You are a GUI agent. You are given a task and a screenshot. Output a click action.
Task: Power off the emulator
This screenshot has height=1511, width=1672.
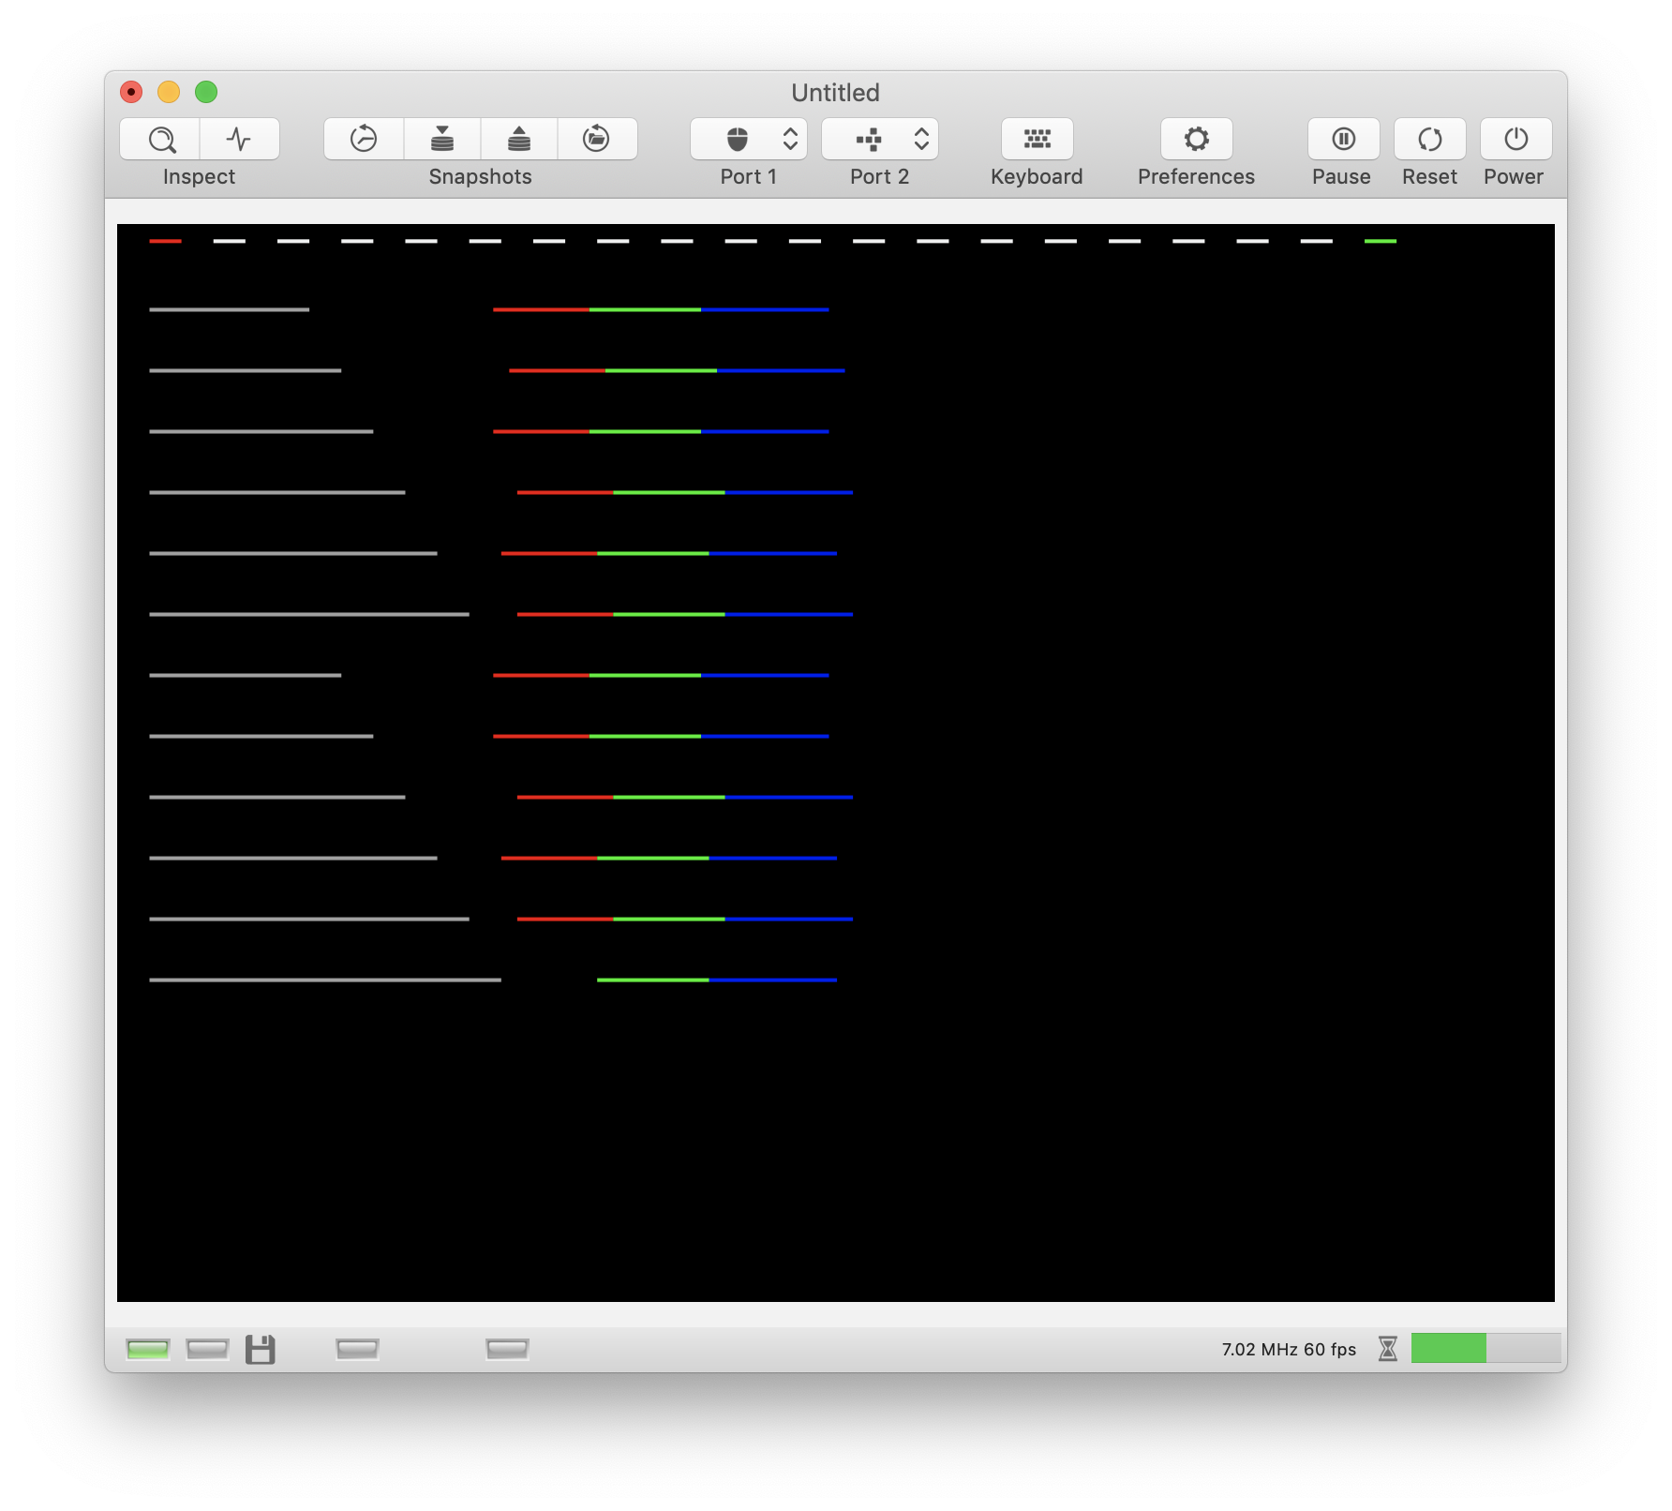[1516, 140]
